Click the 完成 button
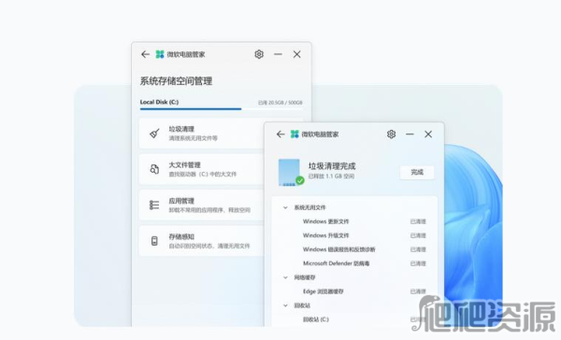The width and height of the screenshot is (561, 340). (417, 172)
